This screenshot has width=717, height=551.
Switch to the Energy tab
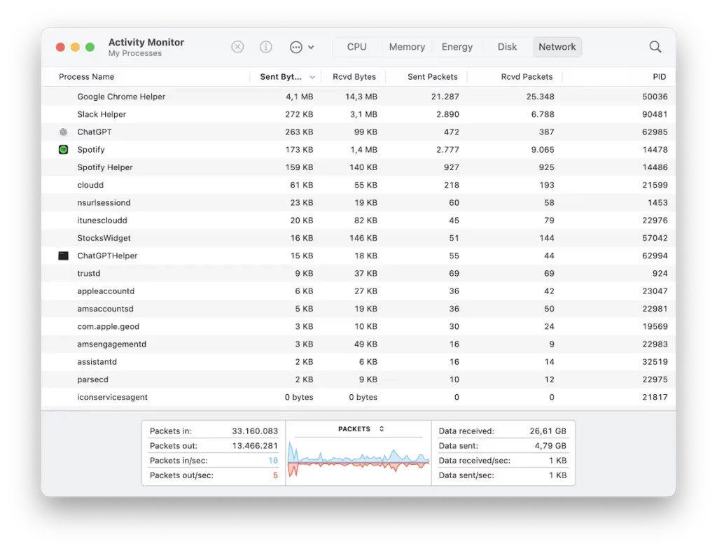(x=457, y=47)
